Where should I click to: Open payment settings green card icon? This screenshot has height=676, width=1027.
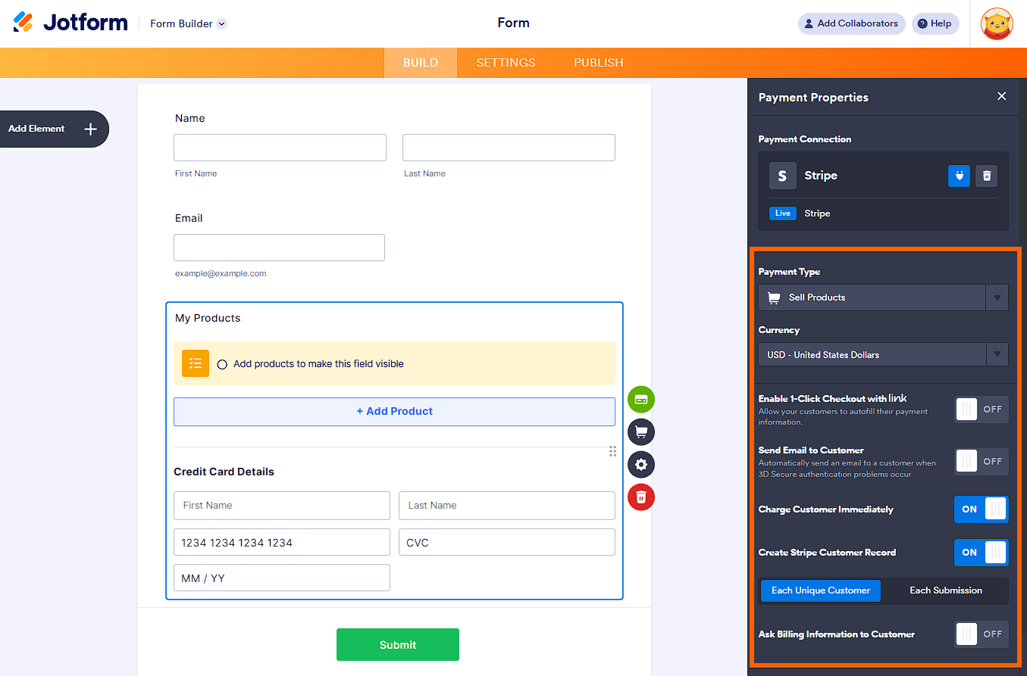(641, 399)
